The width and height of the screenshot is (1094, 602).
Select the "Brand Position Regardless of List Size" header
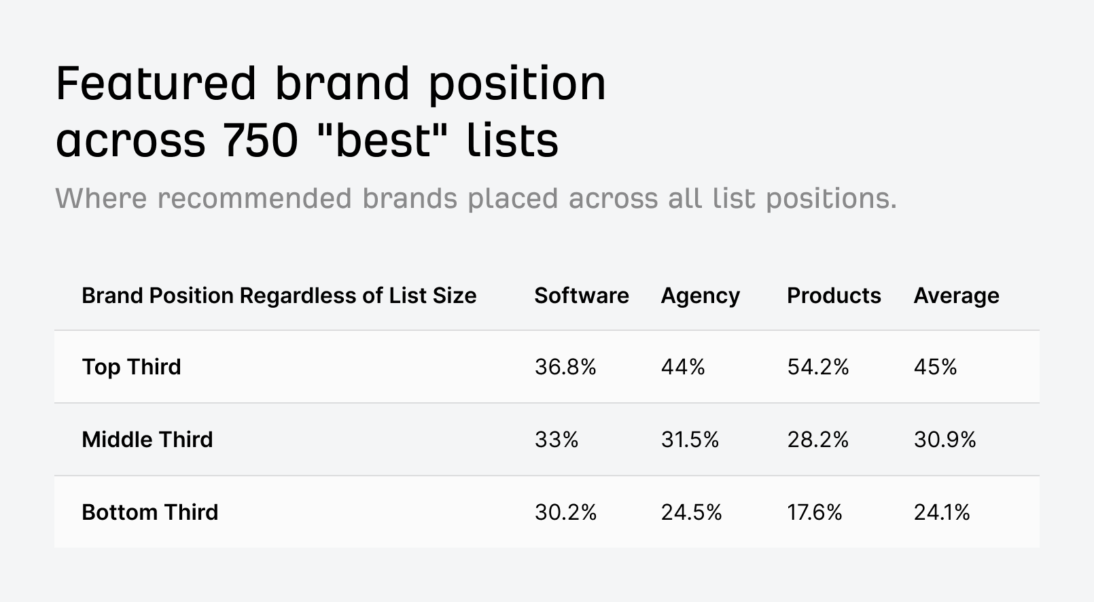pos(279,296)
